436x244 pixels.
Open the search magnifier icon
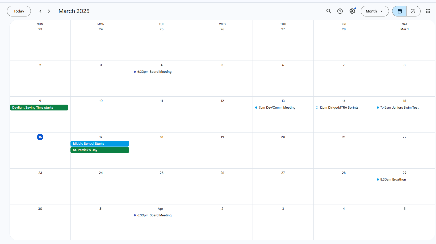[x=329, y=11]
